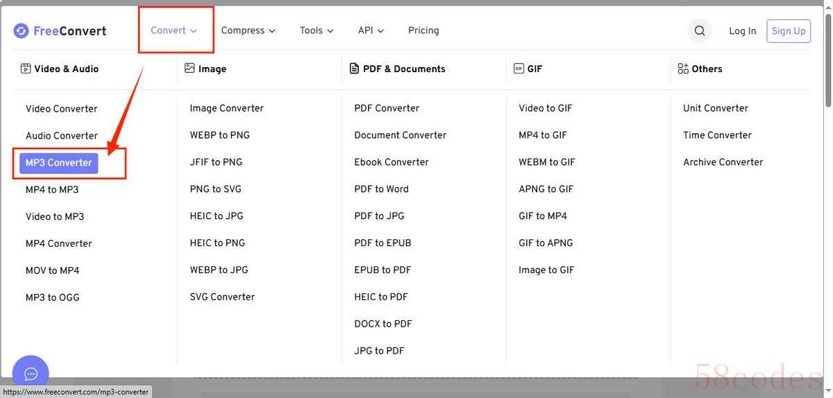The image size is (833, 398).
Task: Open the Pricing page link
Action: pos(423,31)
